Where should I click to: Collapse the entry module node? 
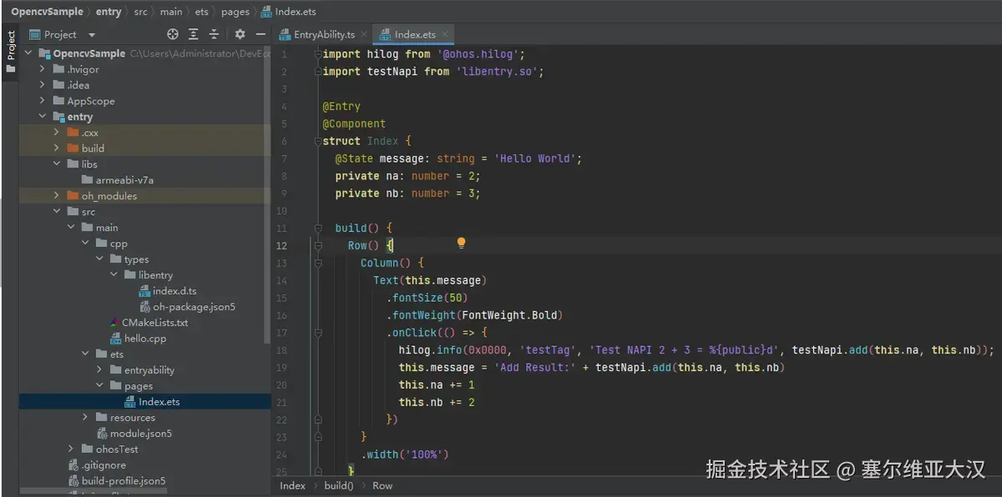point(43,117)
